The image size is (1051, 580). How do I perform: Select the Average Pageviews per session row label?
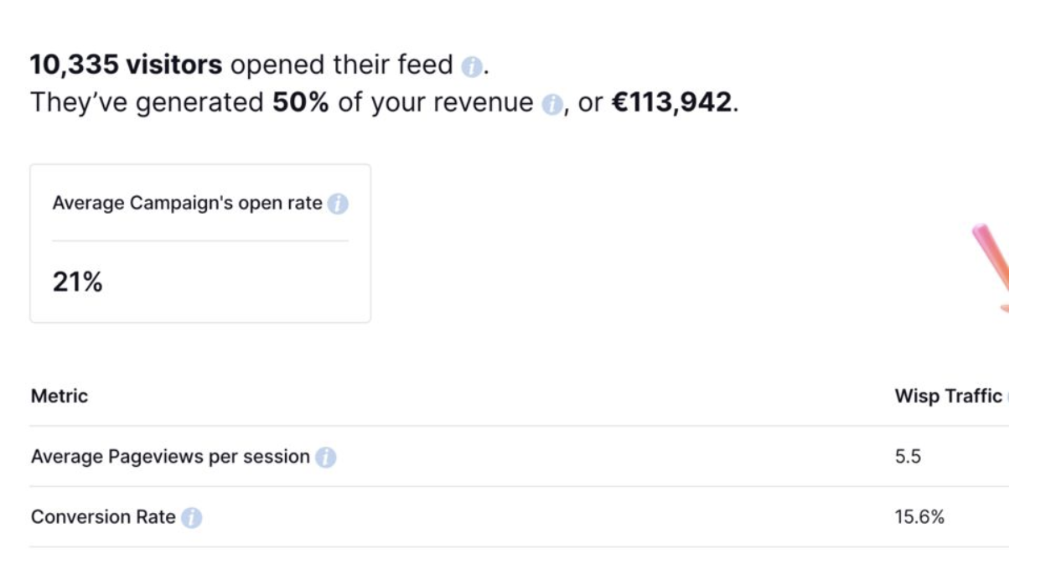pyautogui.click(x=170, y=457)
